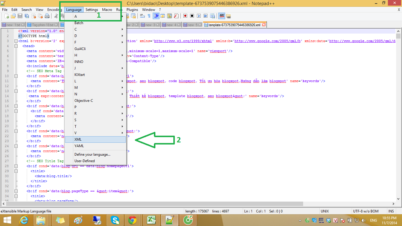Click the macro Playback icon
This screenshot has height=226, width=402.
click(199, 16)
